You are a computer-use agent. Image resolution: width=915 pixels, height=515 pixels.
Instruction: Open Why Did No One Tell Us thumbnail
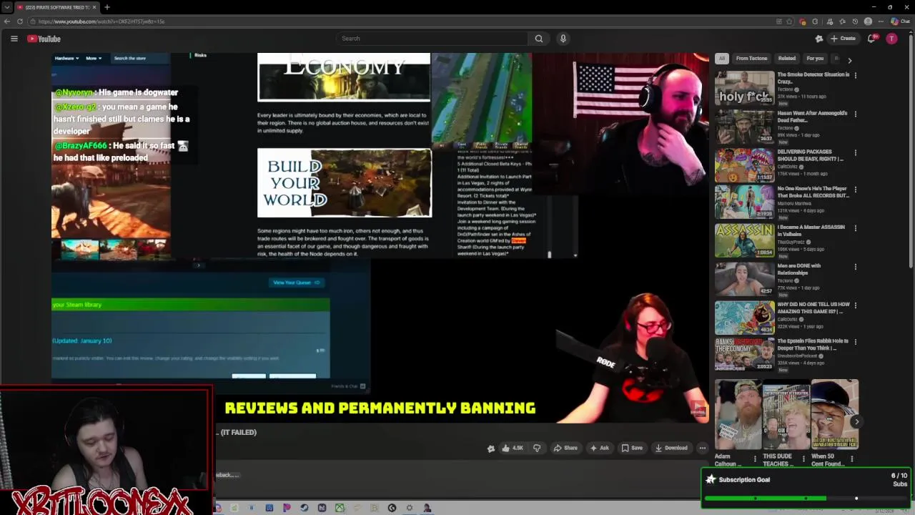tap(744, 318)
